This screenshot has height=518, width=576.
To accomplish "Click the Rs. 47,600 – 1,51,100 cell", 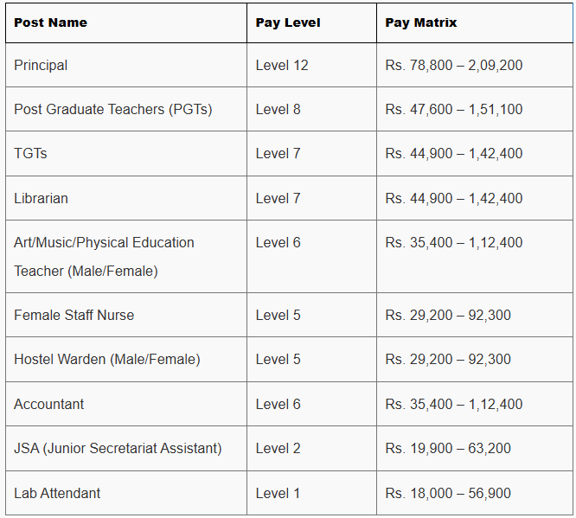I will [454, 109].
